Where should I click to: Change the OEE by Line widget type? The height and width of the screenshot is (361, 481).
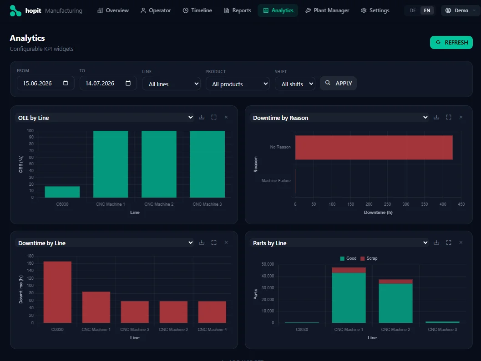coord(105,118)
